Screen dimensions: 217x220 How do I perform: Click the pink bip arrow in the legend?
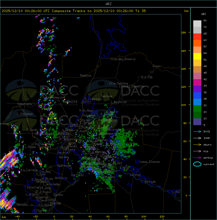click(x=197, y=151)
